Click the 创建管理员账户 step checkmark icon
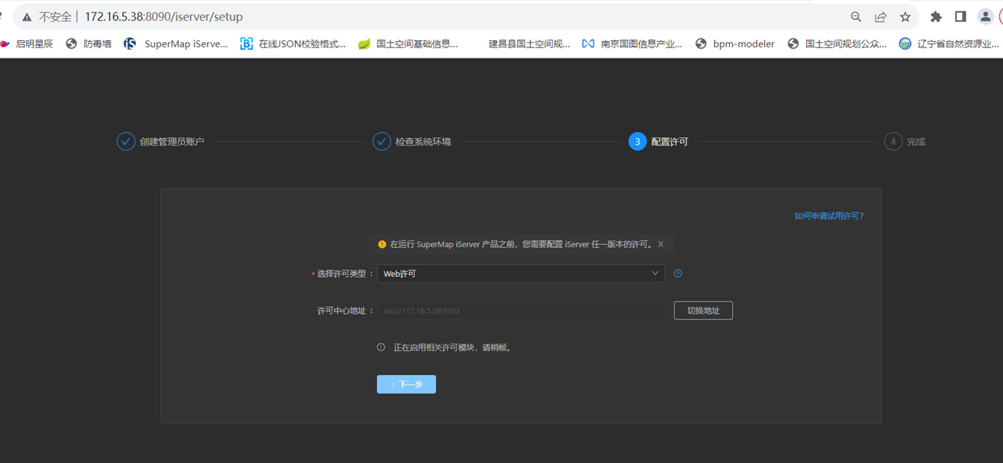1003x463 pixels. [126, 141]
